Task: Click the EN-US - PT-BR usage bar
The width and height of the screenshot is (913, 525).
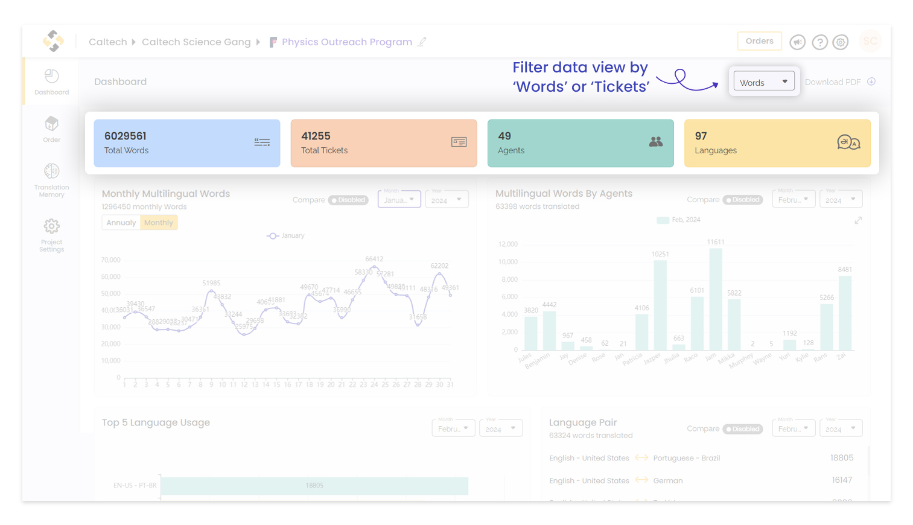Action: point(314,486)
